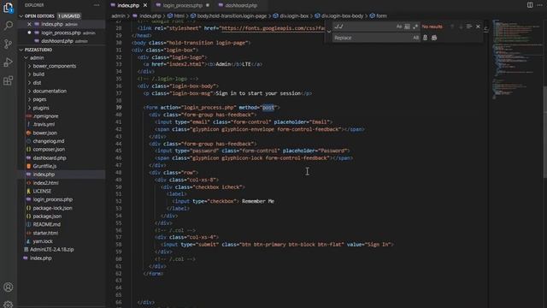This screenshot has width=547, height=308.
Task: Toggle Preserve Case in replace box
Action: [x=415, y=38]
